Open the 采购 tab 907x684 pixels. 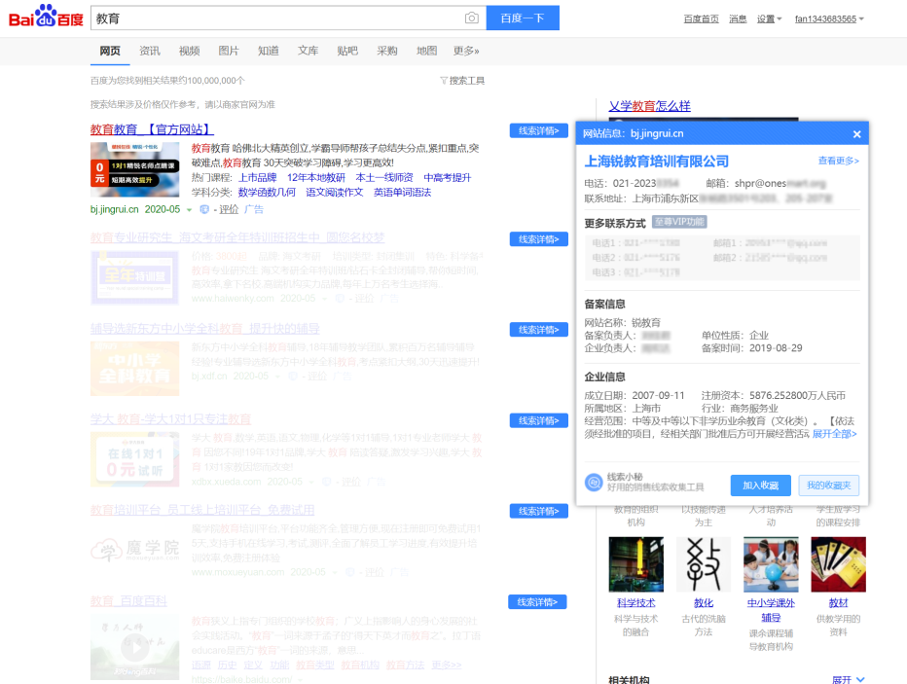(x=387, y=51)
